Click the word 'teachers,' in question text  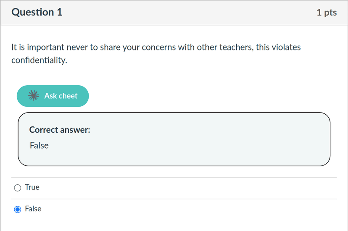pyautogui.click(x=236, y=47)
